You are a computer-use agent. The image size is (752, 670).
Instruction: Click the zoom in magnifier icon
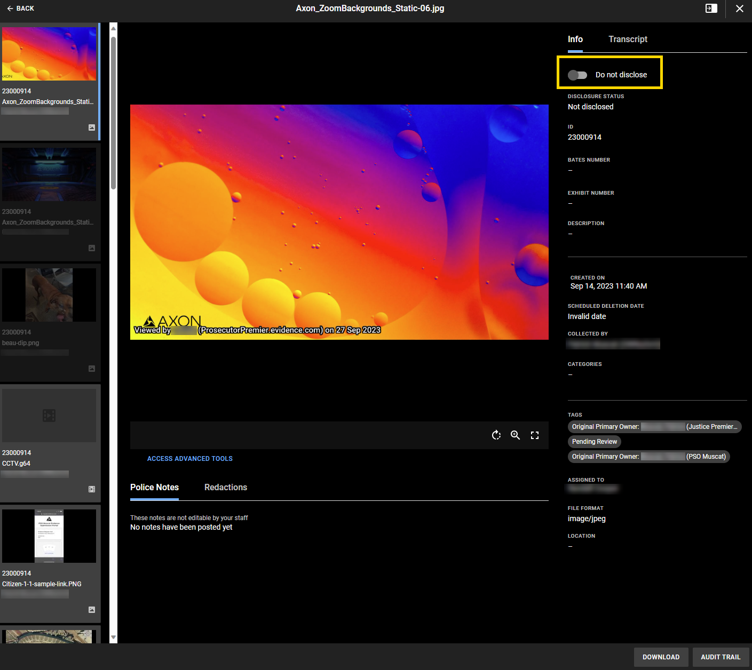click(x=515, y=435)
